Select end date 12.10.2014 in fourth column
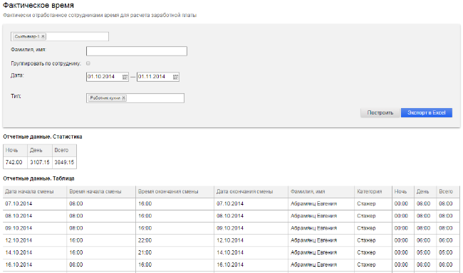Viewport: 463px width, 273px height. point(230,240)
